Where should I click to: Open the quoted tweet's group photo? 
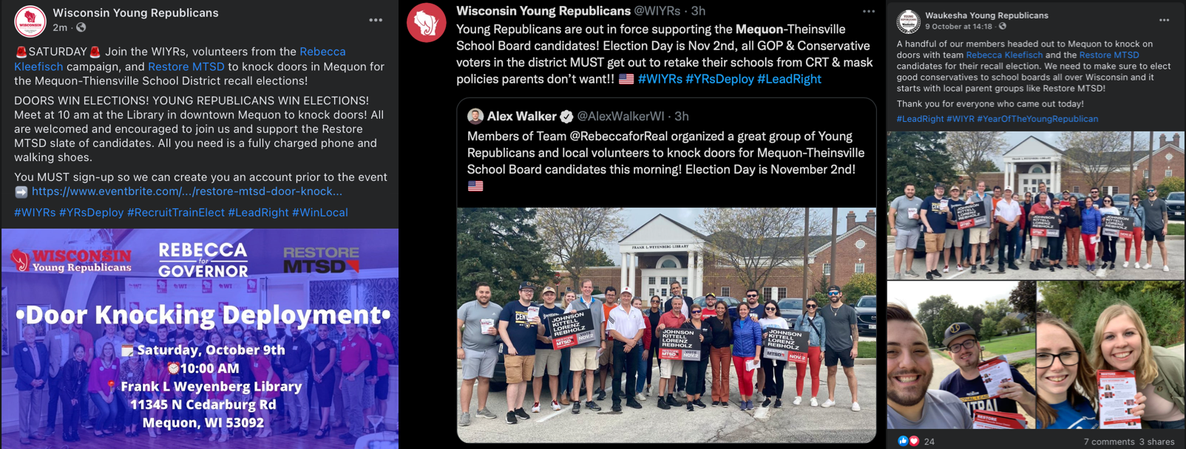point(666,325)
